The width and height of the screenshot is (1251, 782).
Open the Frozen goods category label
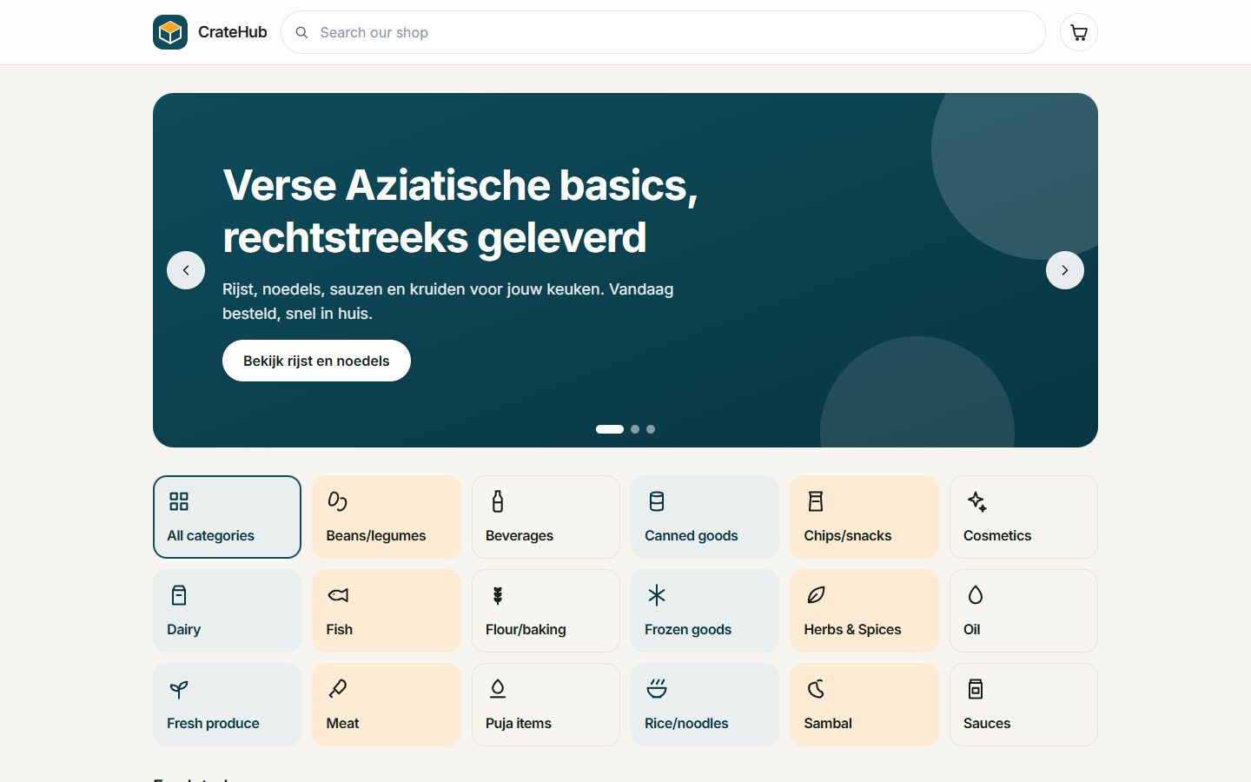pyautogui.click(x=688, y=629)
